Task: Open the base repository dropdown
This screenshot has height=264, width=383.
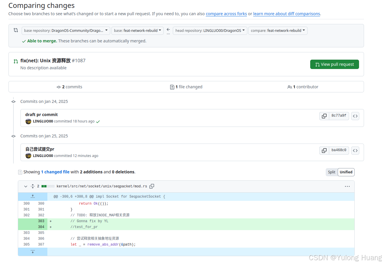Action: tap(66, 30)
